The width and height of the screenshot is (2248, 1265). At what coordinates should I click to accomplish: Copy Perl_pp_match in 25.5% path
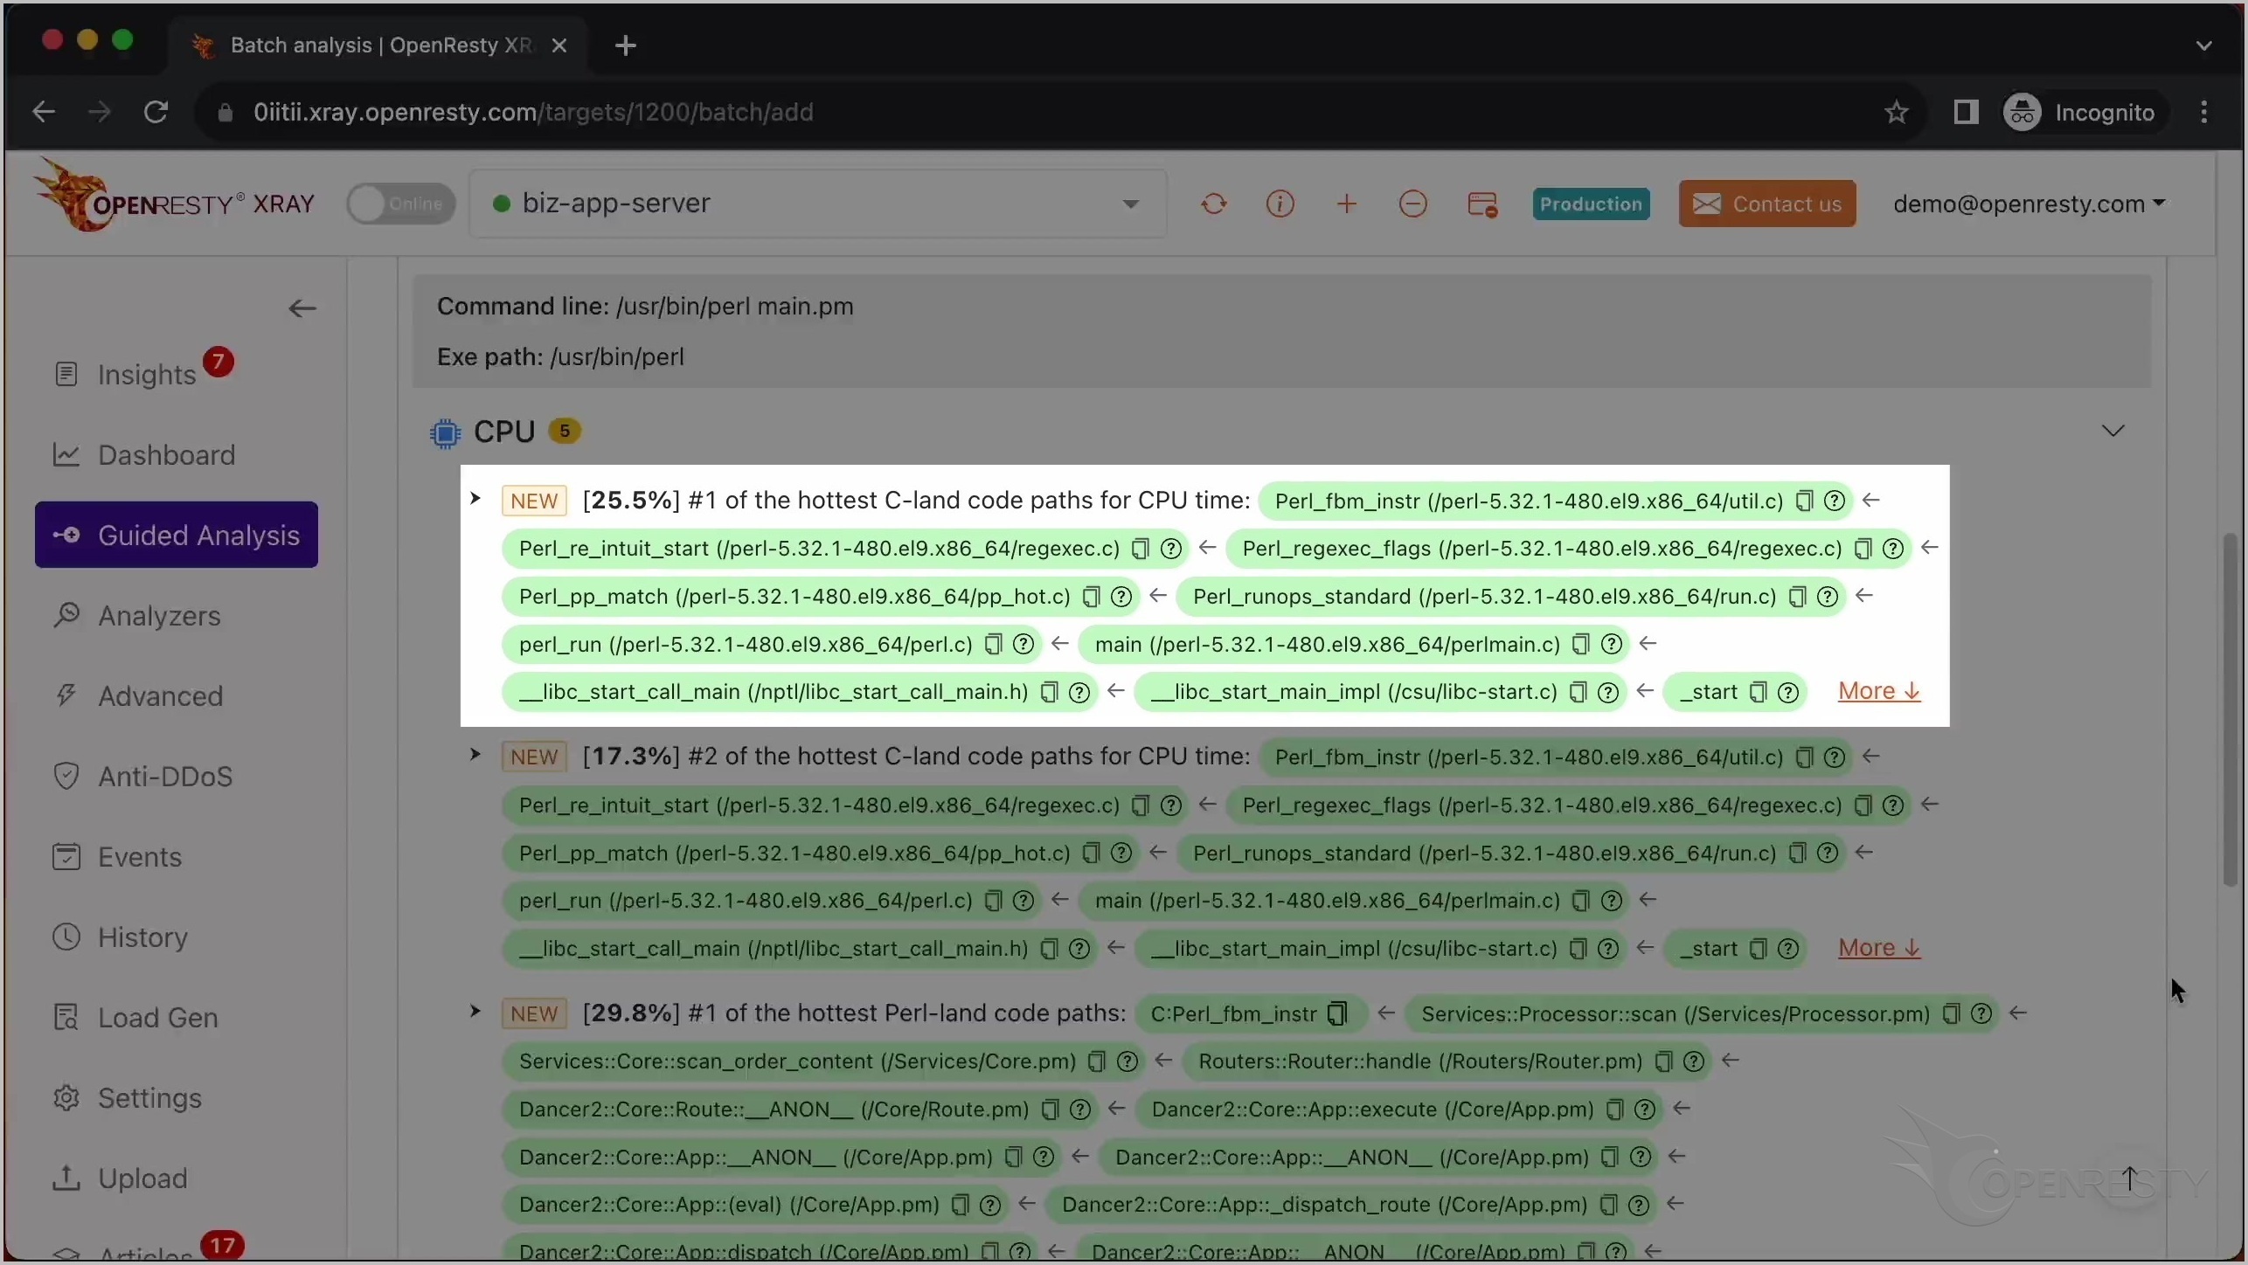(x=1090, y=597)
